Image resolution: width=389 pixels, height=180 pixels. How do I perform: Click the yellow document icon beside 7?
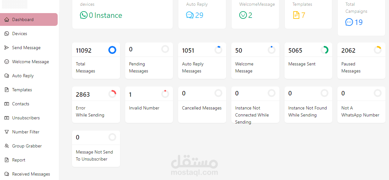(x=296, y=15)
